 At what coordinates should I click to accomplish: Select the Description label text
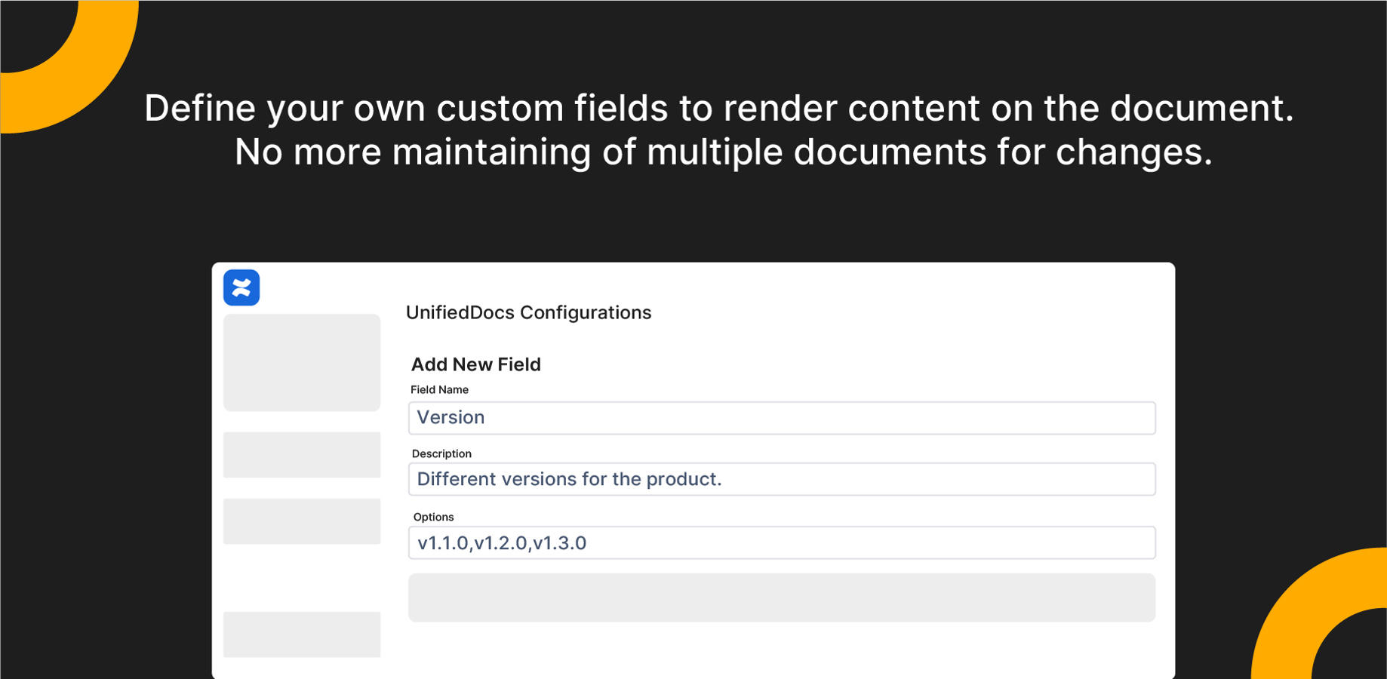[x=441, y=453]
